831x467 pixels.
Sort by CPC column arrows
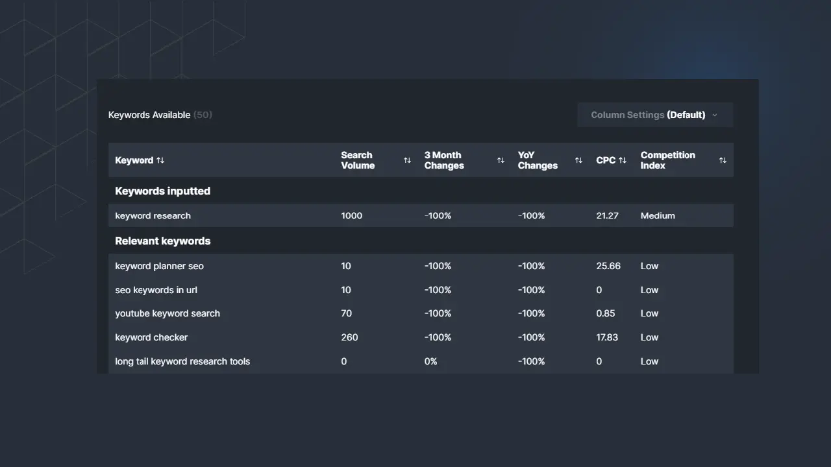coord(623,160)
